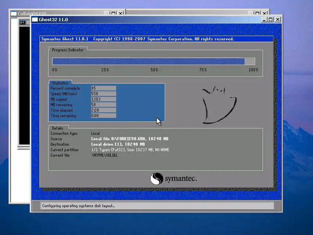The image size is (313, 235).
Task: Click the Speed (MB/min) label
Action: pyautogui.click(x=64, y=94)
